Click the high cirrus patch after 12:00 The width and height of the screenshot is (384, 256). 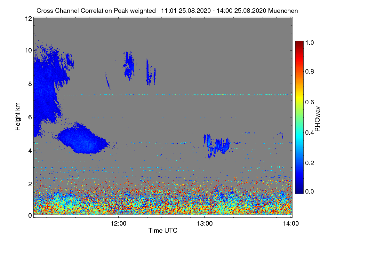tap(129, 66)
